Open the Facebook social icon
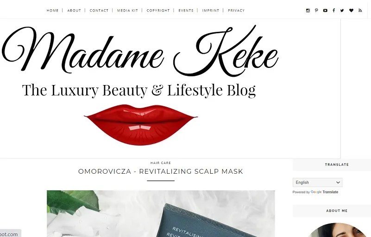This screenshot has width=371, height=237. (333, 10)
